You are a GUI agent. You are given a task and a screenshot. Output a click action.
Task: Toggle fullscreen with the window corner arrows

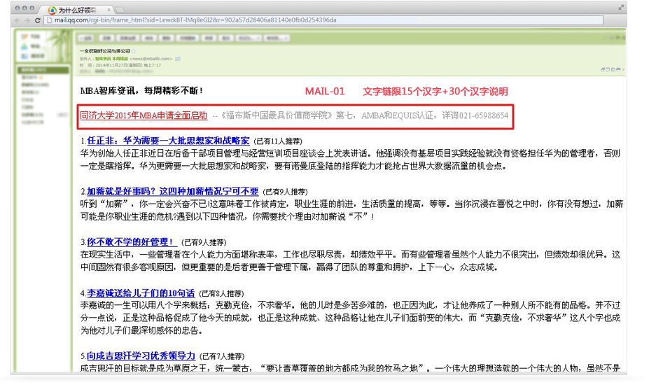point(621,8)
